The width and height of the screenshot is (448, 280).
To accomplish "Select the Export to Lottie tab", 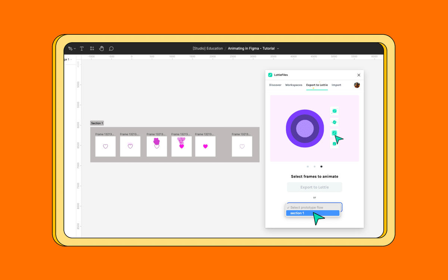I will click(x=317, y=85).
